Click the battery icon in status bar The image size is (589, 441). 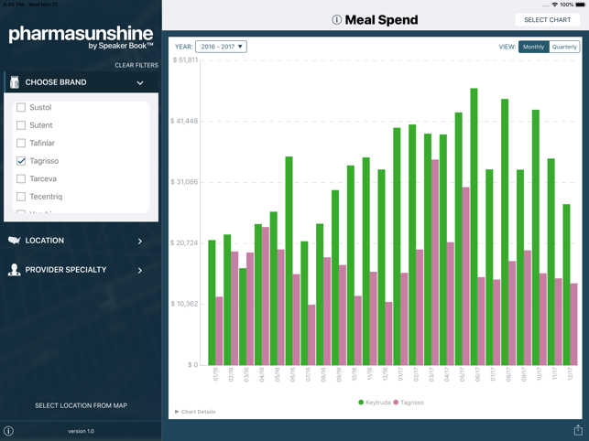[x=581, y=5]
